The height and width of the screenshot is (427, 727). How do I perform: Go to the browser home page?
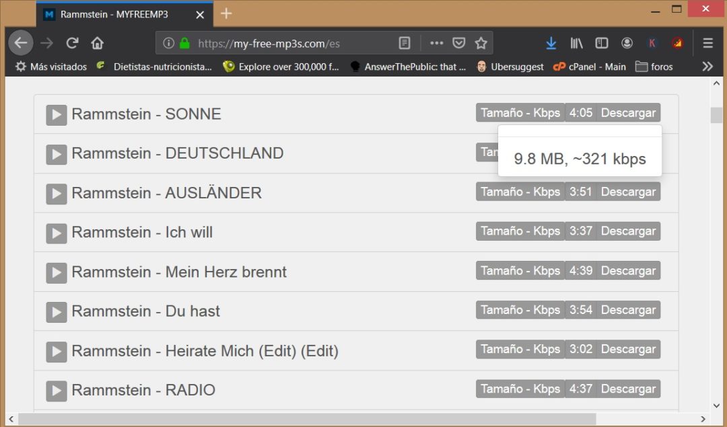[x=96, y=42]
